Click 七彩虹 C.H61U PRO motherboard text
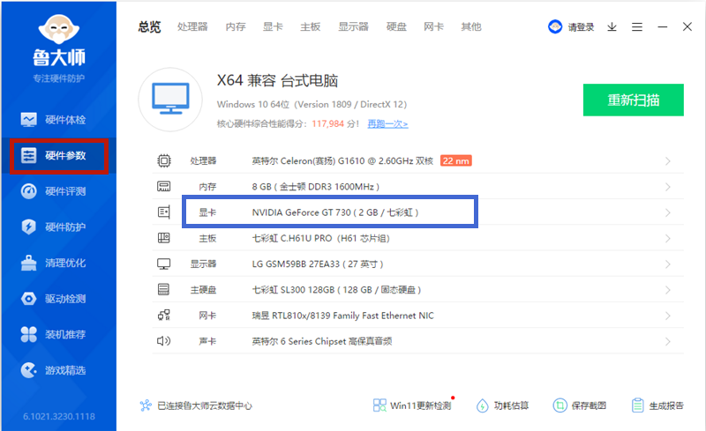This screenshot has height=431, width=706. coord(320,239)
